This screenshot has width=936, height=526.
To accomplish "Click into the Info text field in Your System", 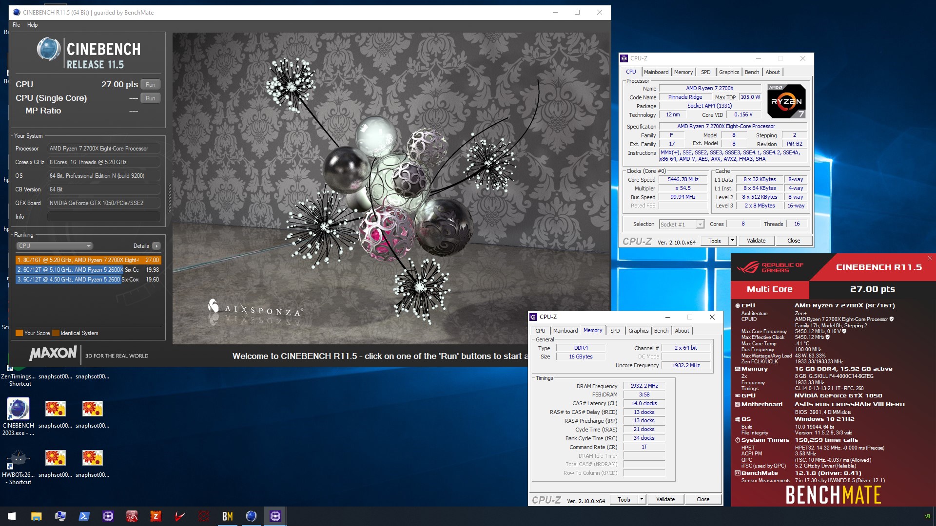I will point(104,217).
